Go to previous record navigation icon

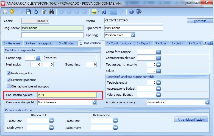(x=69, y=12)
